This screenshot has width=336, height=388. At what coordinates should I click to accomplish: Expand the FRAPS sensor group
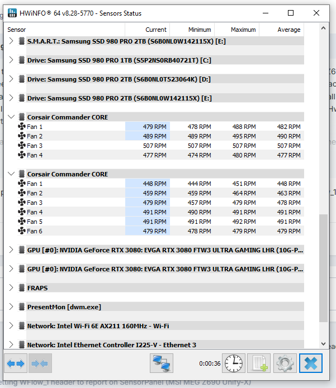pos(11,288)
